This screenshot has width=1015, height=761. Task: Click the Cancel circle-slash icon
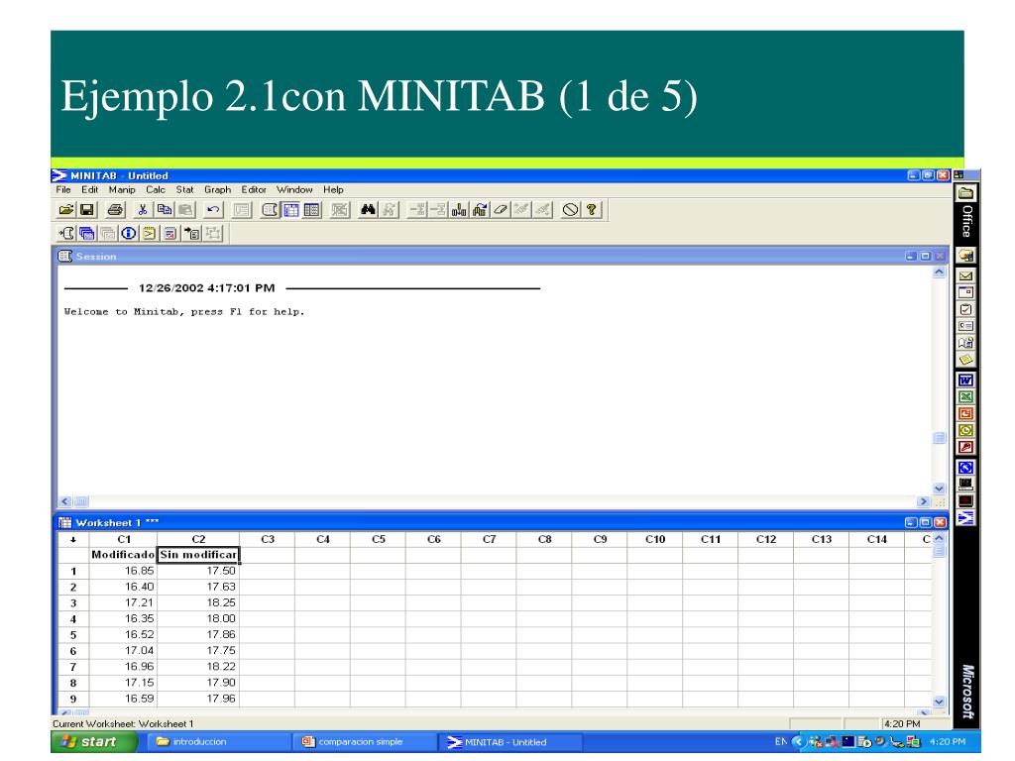(x=570, y=210)
